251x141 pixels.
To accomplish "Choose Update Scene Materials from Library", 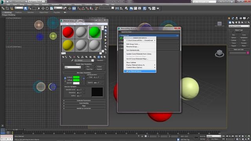I will pos(139,54).
